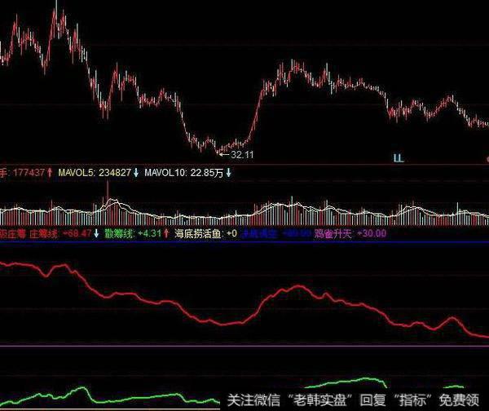The width and height of the screenshot is (489, 411).
Task: Click the 散筹线 indicator label
Action: (x=119, y=234)
